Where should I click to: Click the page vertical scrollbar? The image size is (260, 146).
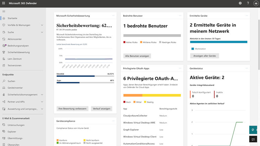click(x=259, y=45)
